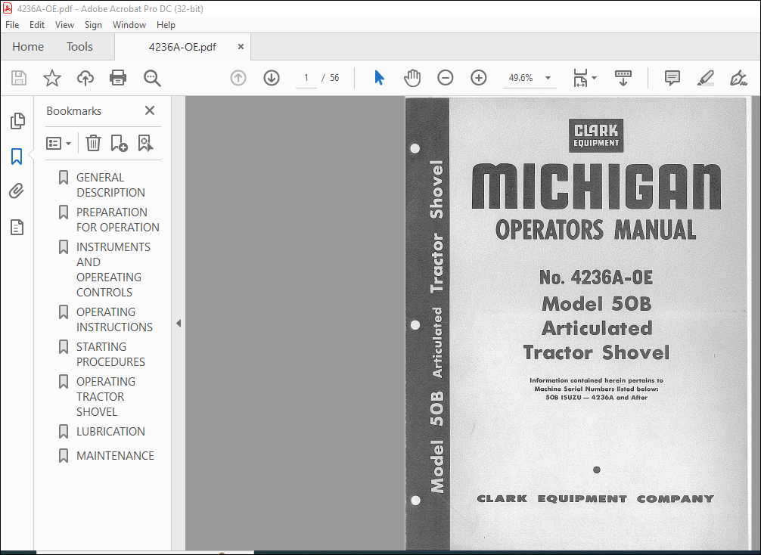Jump to PREPARATION FOR OPERATION bookmark
This screenshot has width=761, height=555.
pyautogui.click(x=117, y=220)
